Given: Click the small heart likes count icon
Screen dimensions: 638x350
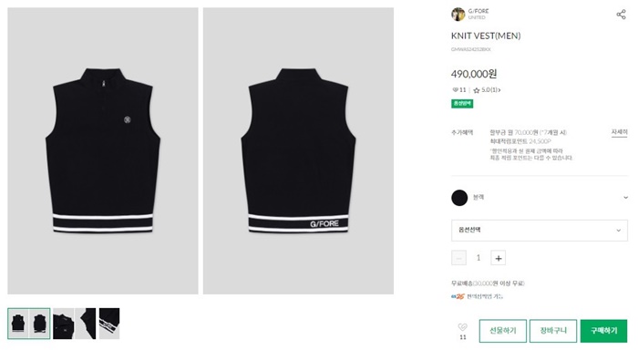Looking at the screenshot, I should [456, 90].
